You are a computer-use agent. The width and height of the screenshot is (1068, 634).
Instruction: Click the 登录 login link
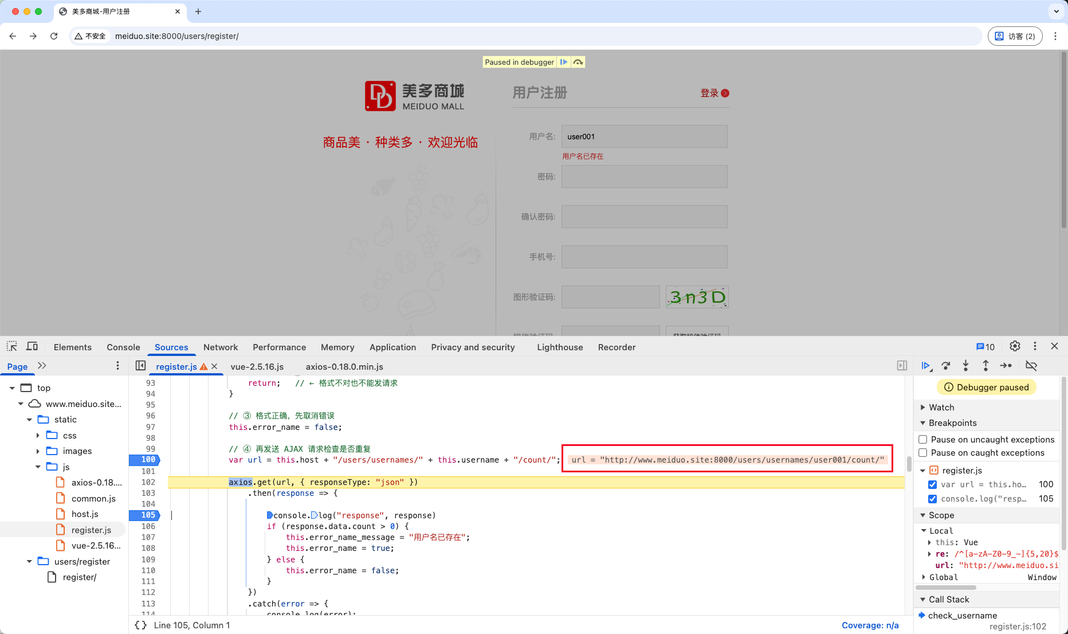click(x=709, y=93)
